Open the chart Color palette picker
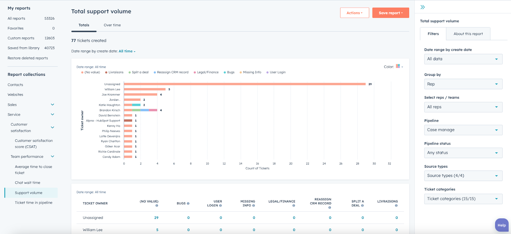 coord(399,67)
